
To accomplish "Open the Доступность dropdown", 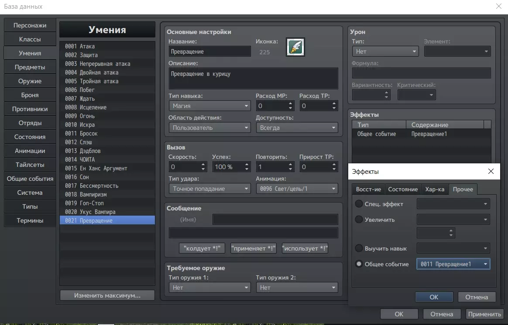I will [x=297, y=128].
